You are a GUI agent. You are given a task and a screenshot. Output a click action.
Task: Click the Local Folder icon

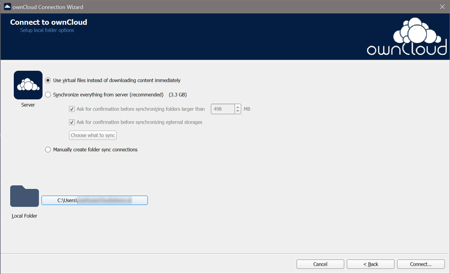pyautogui.click(x=25, y=196)
